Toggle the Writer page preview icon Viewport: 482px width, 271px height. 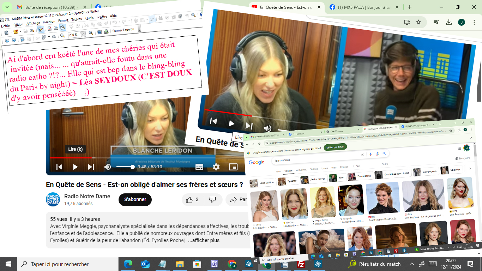point(62,28)
